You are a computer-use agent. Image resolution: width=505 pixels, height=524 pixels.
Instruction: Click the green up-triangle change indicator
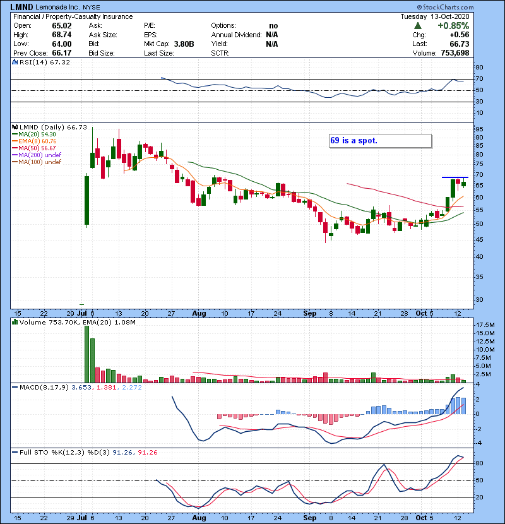coord(417,26)
